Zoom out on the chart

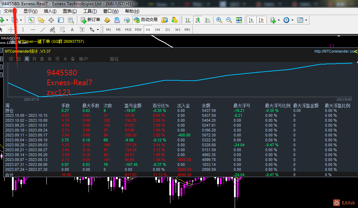click(229, 20)
